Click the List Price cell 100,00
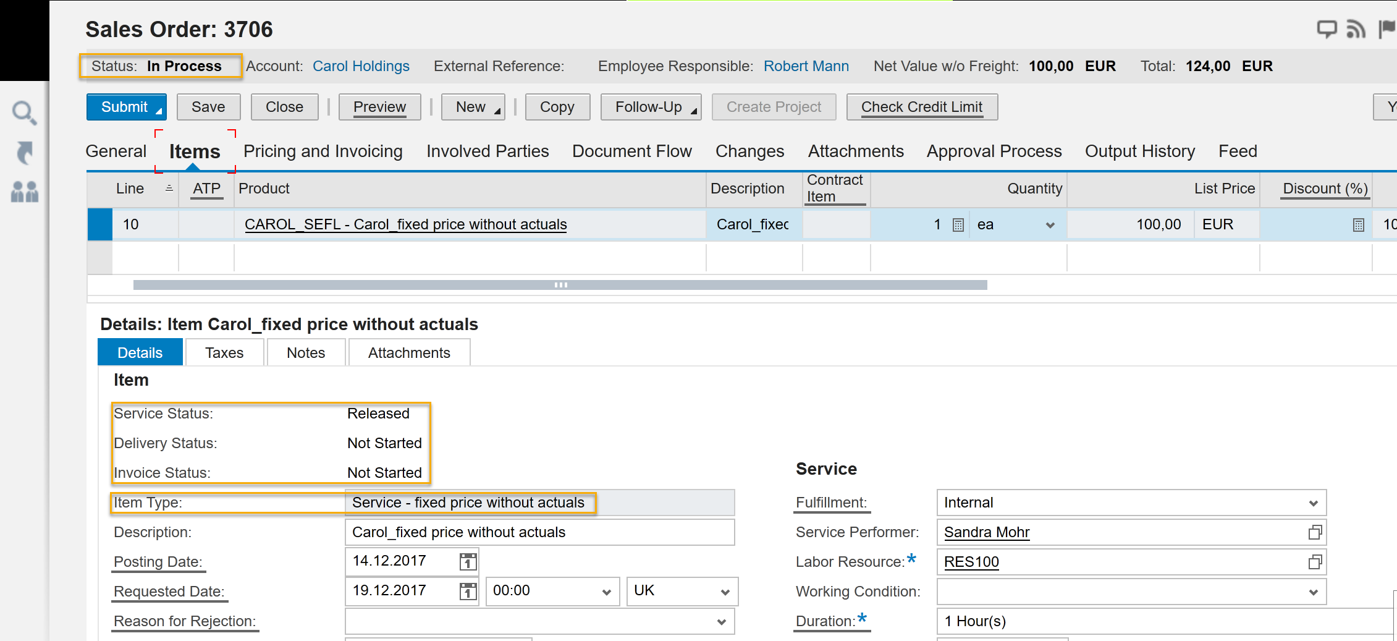The height and width of the screenshot is (641, 1397). point(1131,224)
